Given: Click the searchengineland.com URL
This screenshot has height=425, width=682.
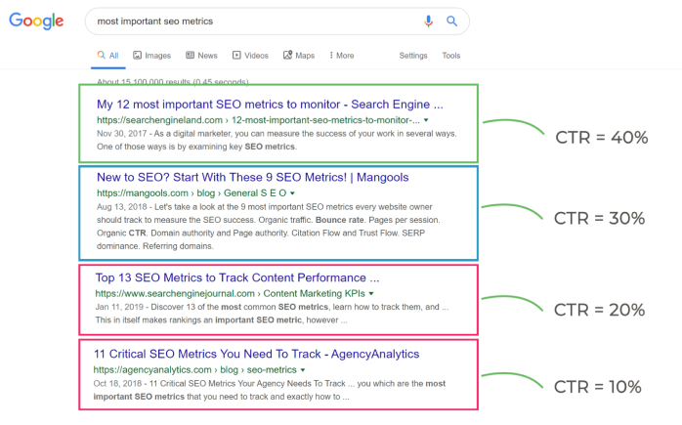Looking at the screenshot, I should pyautogui.click(x=258, y=120).
